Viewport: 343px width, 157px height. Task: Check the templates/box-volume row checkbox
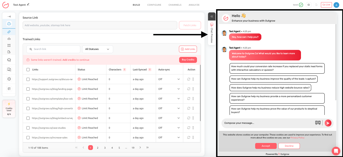point(28,99)
